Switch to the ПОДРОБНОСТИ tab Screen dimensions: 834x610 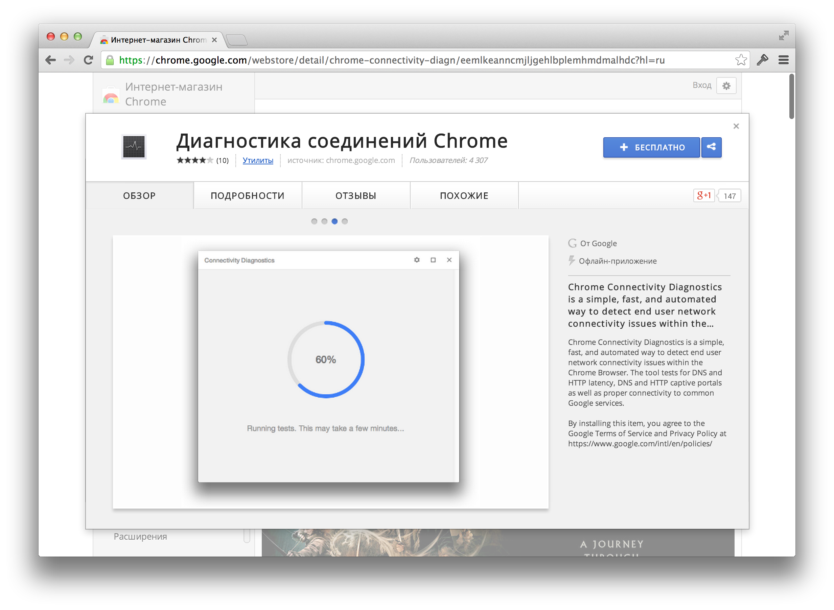(248, 196)
